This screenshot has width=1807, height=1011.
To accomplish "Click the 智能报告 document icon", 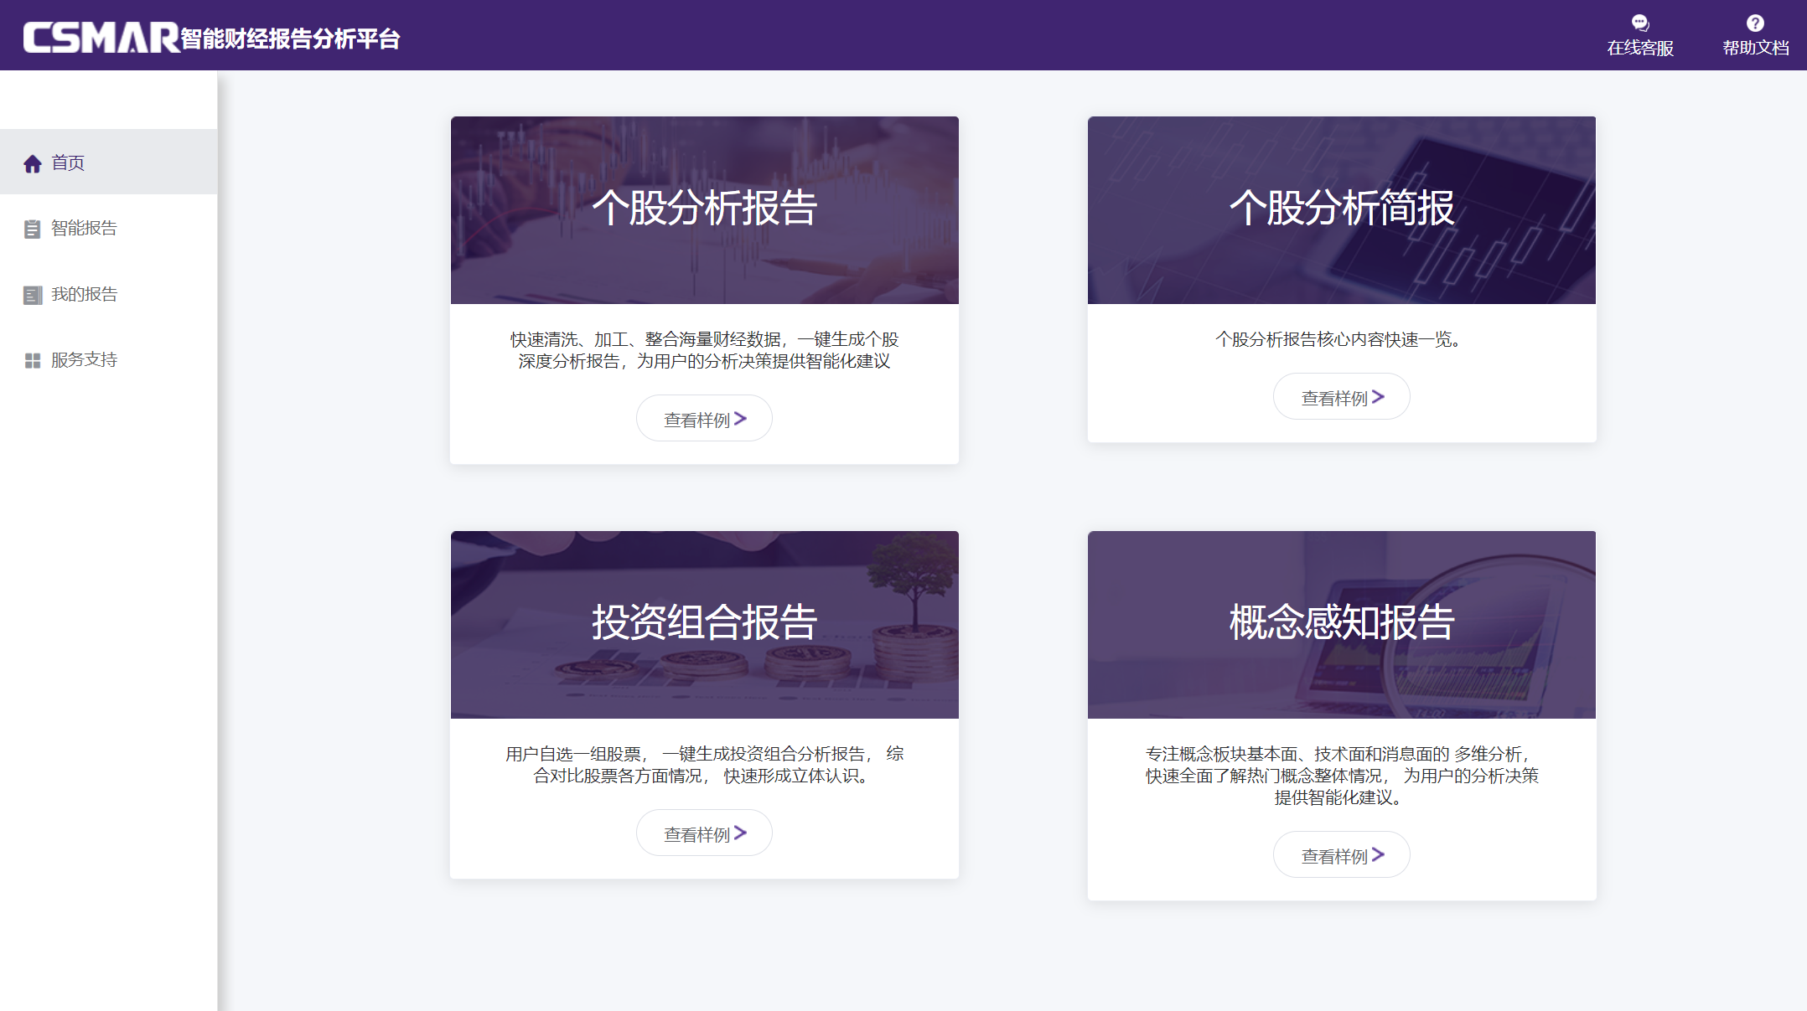I will click(33, 229).
